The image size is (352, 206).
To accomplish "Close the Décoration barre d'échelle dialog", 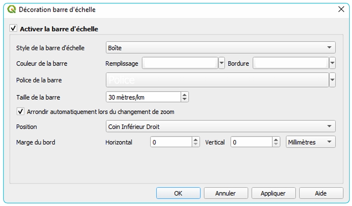I will 341,9.
